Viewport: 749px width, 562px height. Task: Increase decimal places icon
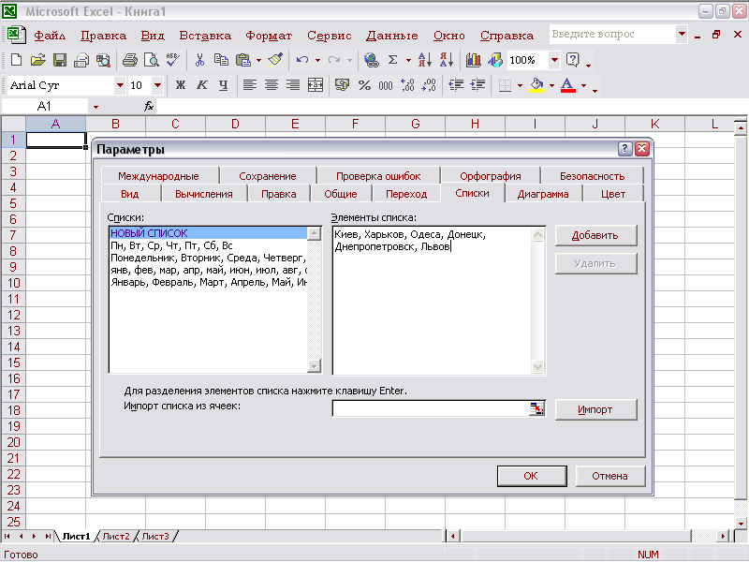(x=407, y=85)
